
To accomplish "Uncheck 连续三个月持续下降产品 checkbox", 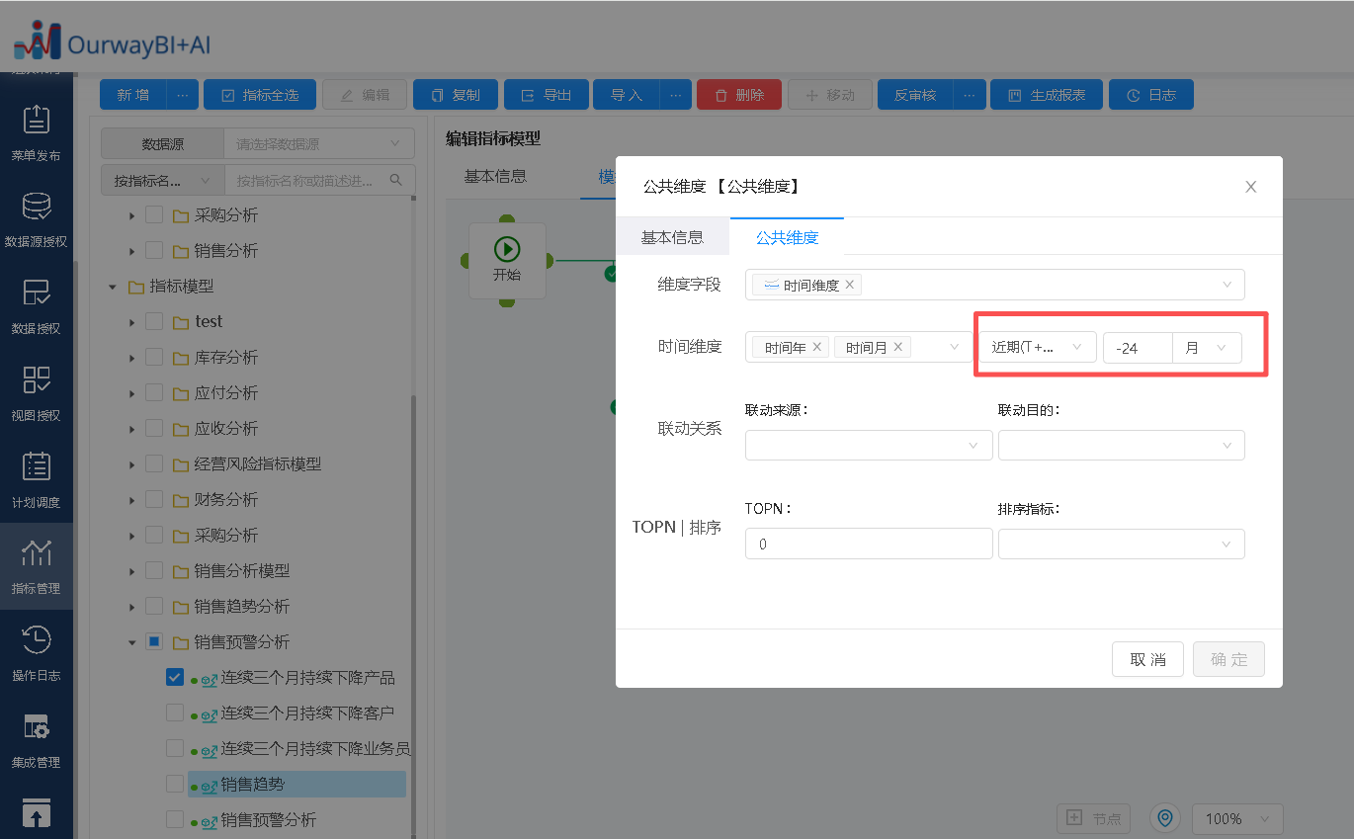I will 175,677.
